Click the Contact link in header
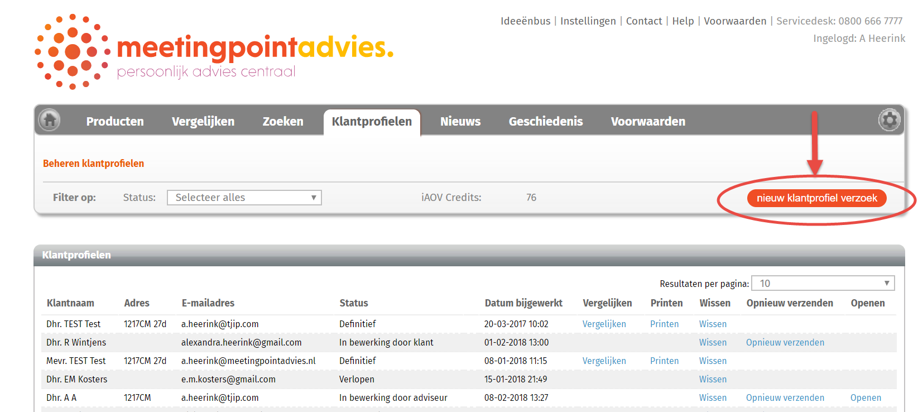The height and width of the screenshot is (412, 918). (643, 21)
